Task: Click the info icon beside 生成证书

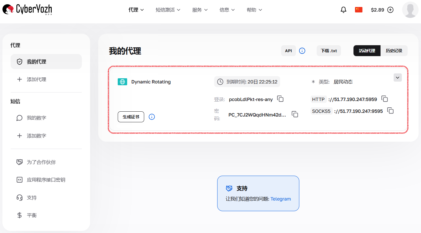Action: point(151,117)
